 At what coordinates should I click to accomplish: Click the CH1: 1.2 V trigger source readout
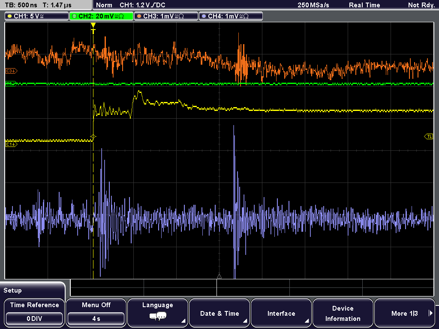point(142,5)
